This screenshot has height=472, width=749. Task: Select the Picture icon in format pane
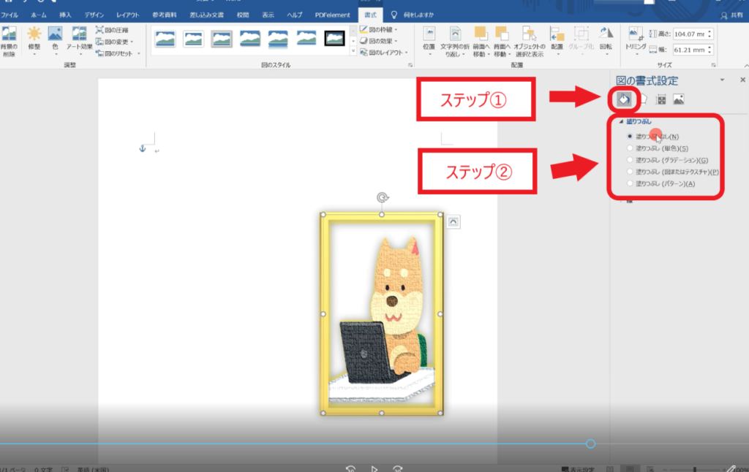pos(679,99)
